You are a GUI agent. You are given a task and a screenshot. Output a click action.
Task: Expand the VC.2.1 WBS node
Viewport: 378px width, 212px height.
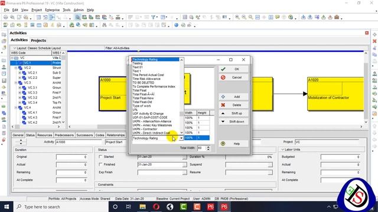tap(19, 73)
